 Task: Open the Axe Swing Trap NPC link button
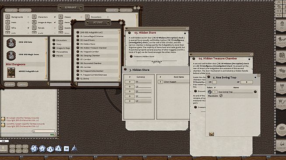[255, 92]
